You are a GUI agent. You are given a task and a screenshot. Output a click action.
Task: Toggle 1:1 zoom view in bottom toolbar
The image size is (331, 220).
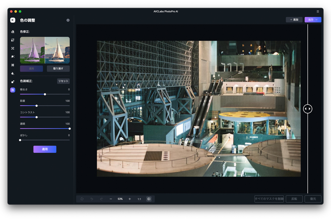(139, 199)
